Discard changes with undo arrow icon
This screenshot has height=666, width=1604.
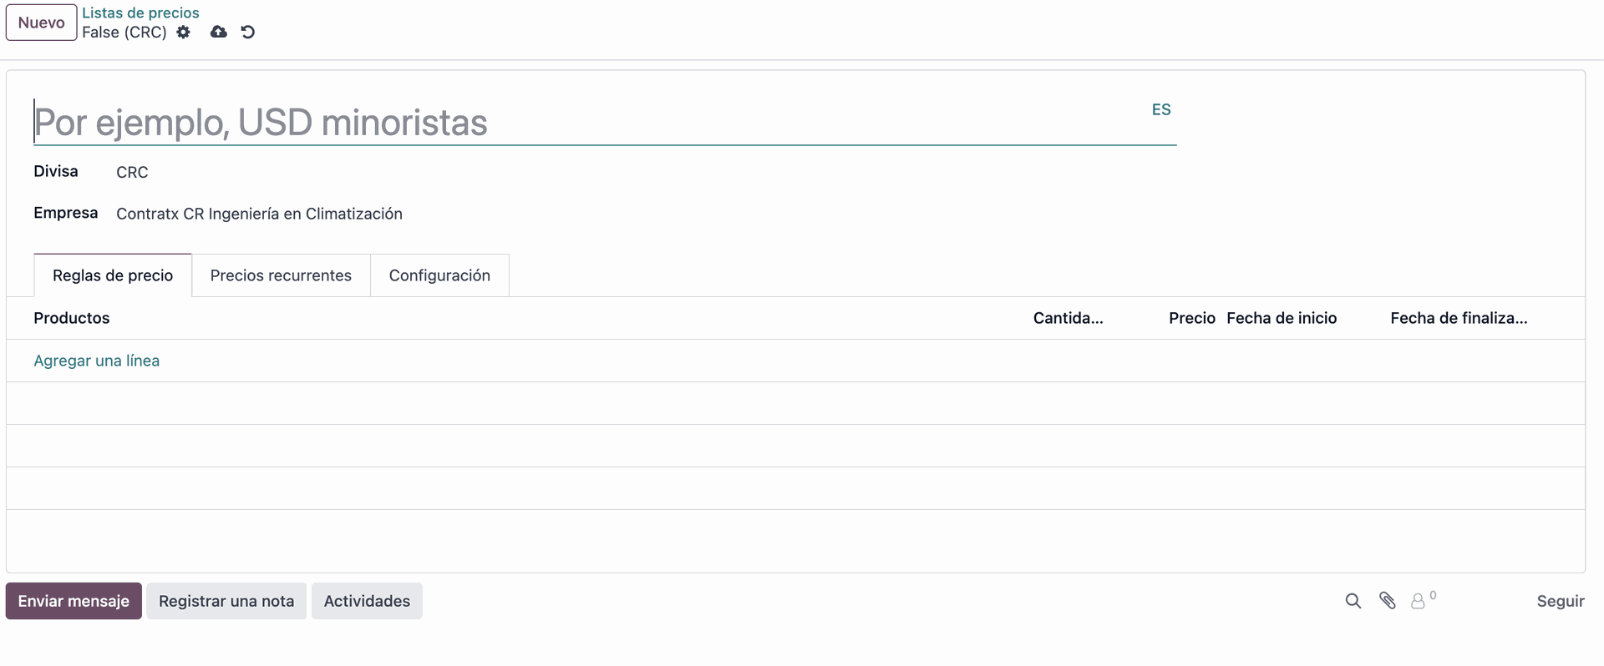[248, 32]
